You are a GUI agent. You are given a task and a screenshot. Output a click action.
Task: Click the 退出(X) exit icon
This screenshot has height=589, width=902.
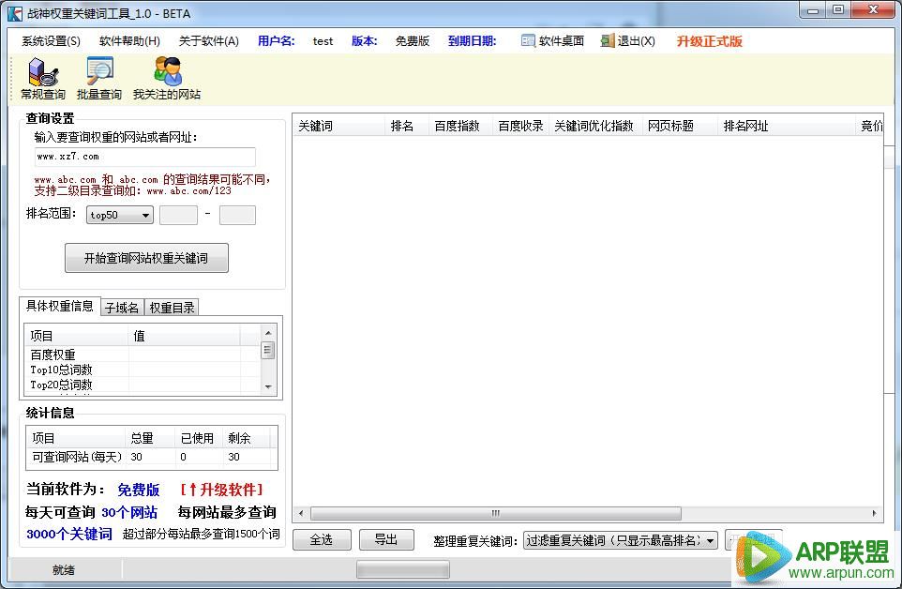click(x=608, y=41)
